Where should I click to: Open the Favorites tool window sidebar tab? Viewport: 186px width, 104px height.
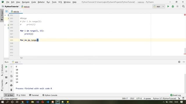2,86
